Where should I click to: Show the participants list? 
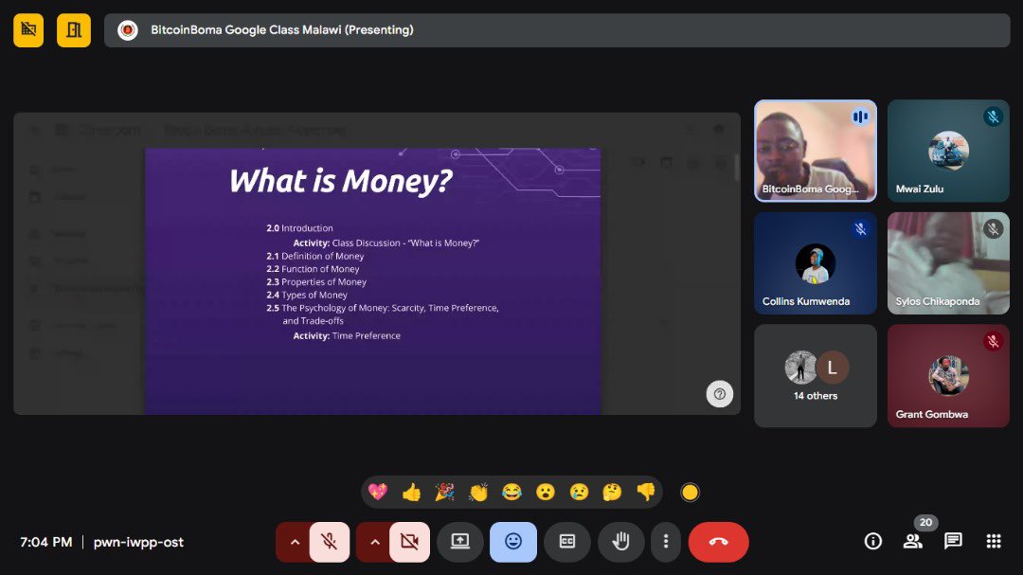pos(913,541)
